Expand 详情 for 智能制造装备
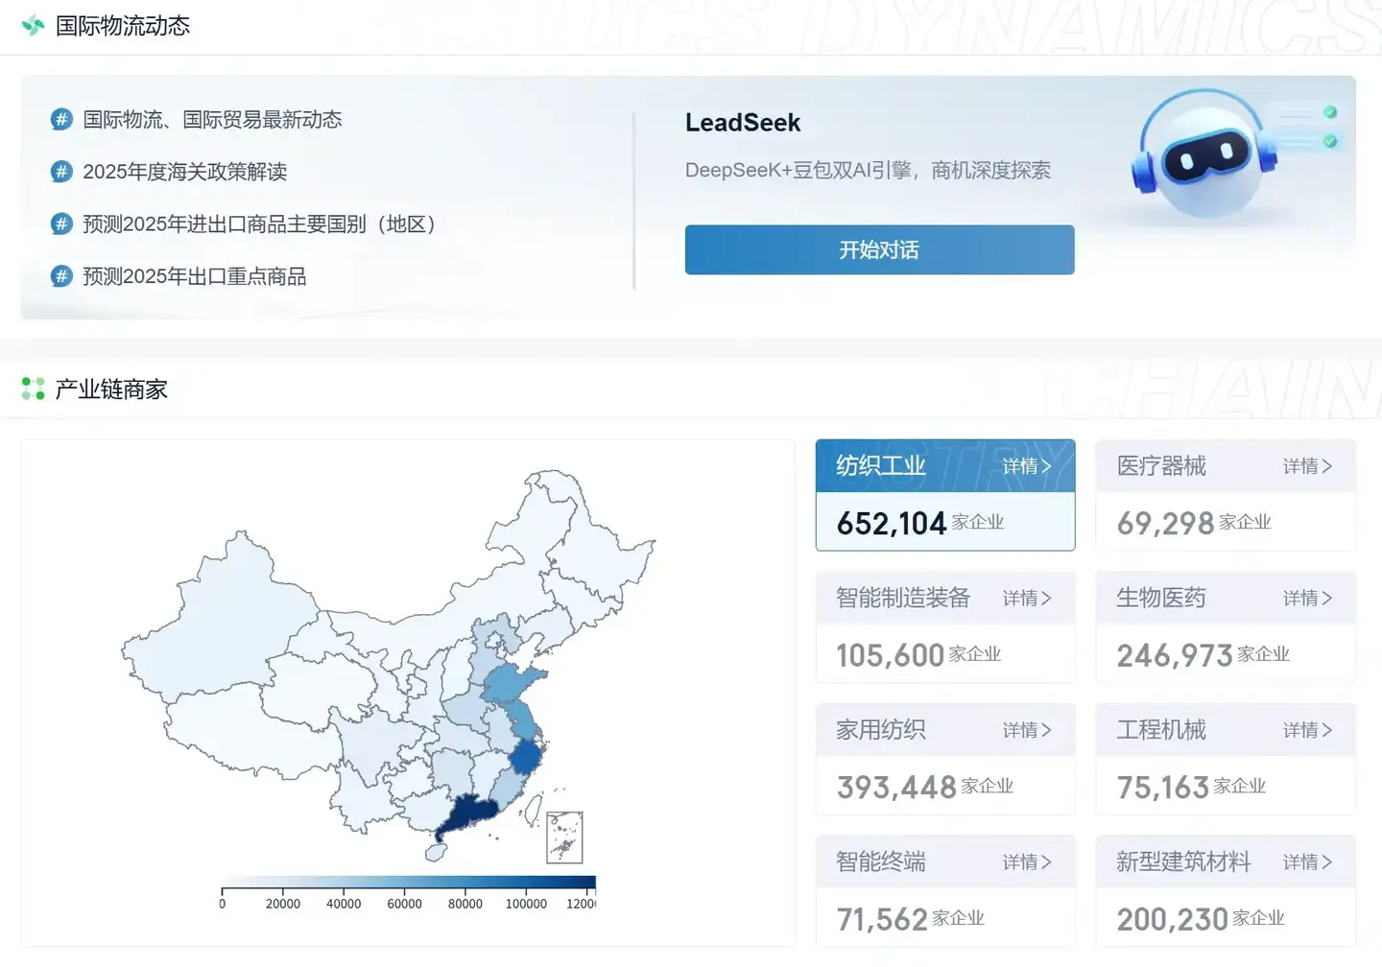1382x967 pixels. pos(1027,599)
